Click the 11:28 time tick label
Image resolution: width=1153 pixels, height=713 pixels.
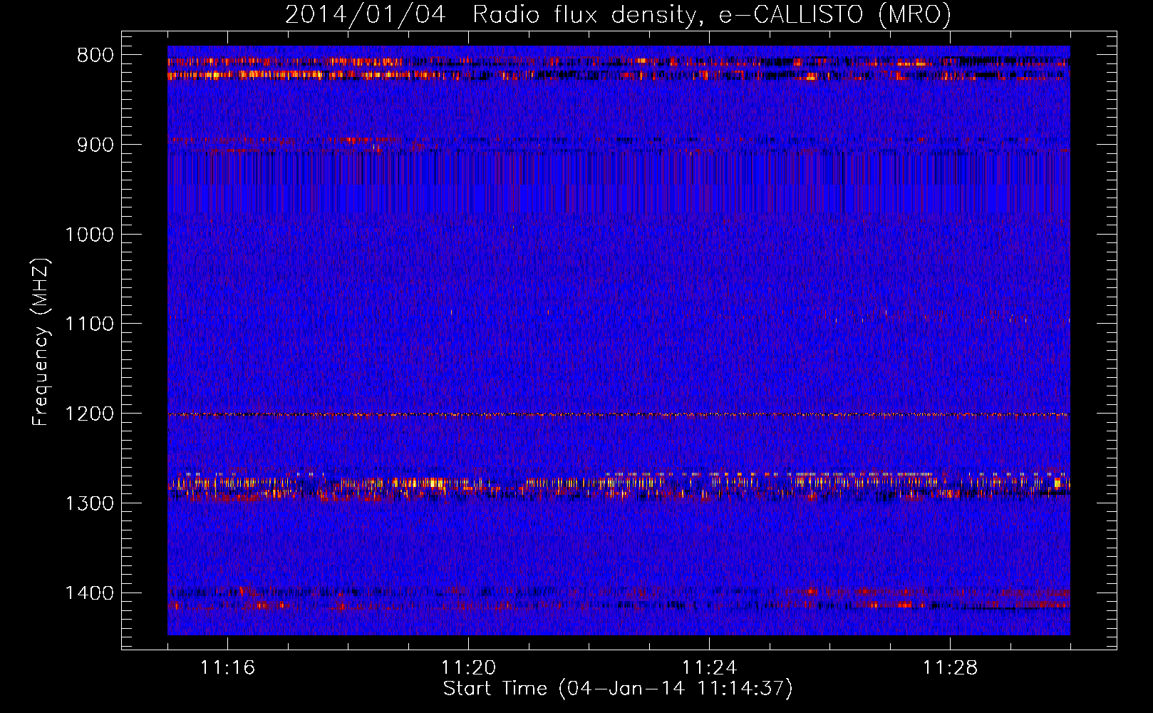pyautogui.click(x=950, y=668)
